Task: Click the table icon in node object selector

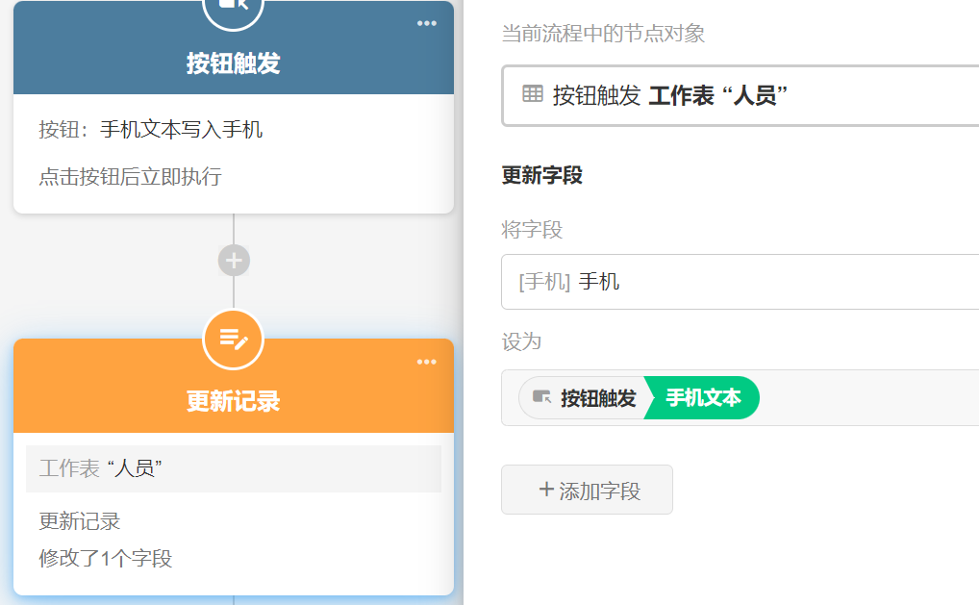Action: click(533, 94)
